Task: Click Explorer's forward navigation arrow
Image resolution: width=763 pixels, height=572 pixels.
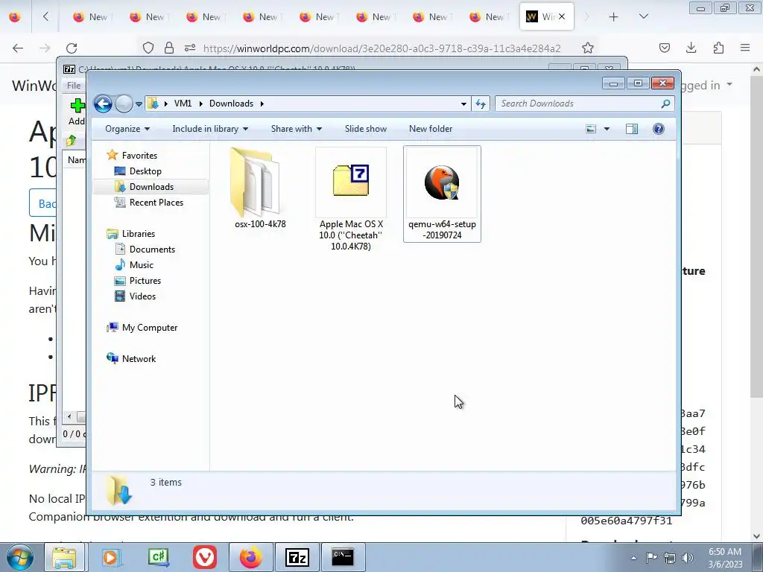Action: pos(124,104)
